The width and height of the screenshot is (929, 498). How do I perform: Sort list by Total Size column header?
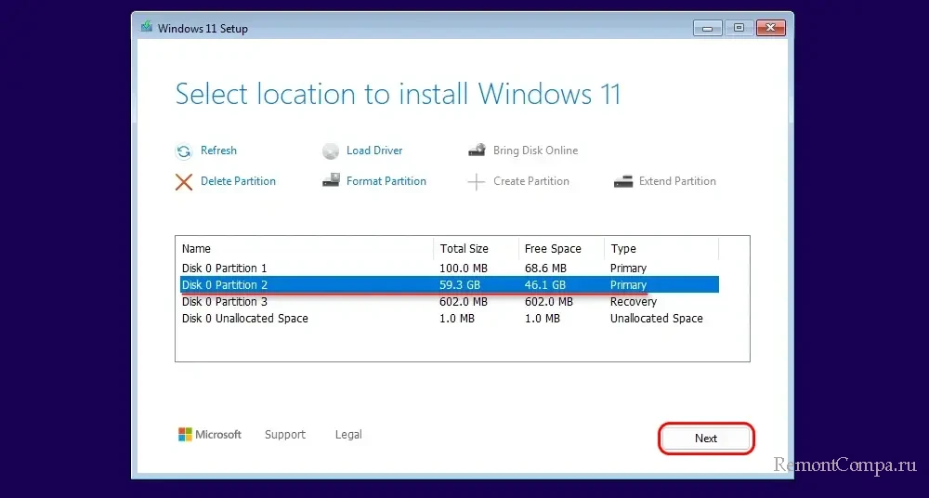coord(476,248)
